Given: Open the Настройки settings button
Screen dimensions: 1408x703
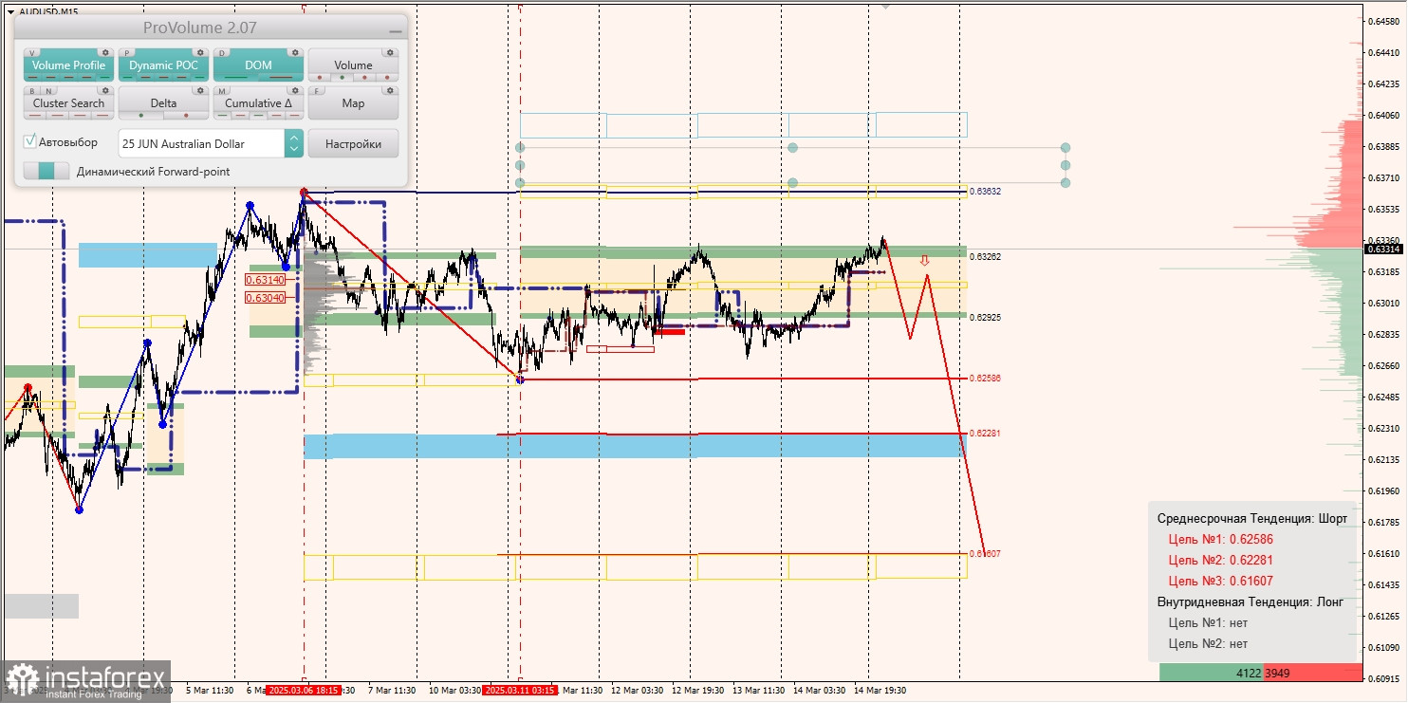Looking at the screenshot, I should tap(353, 143).
